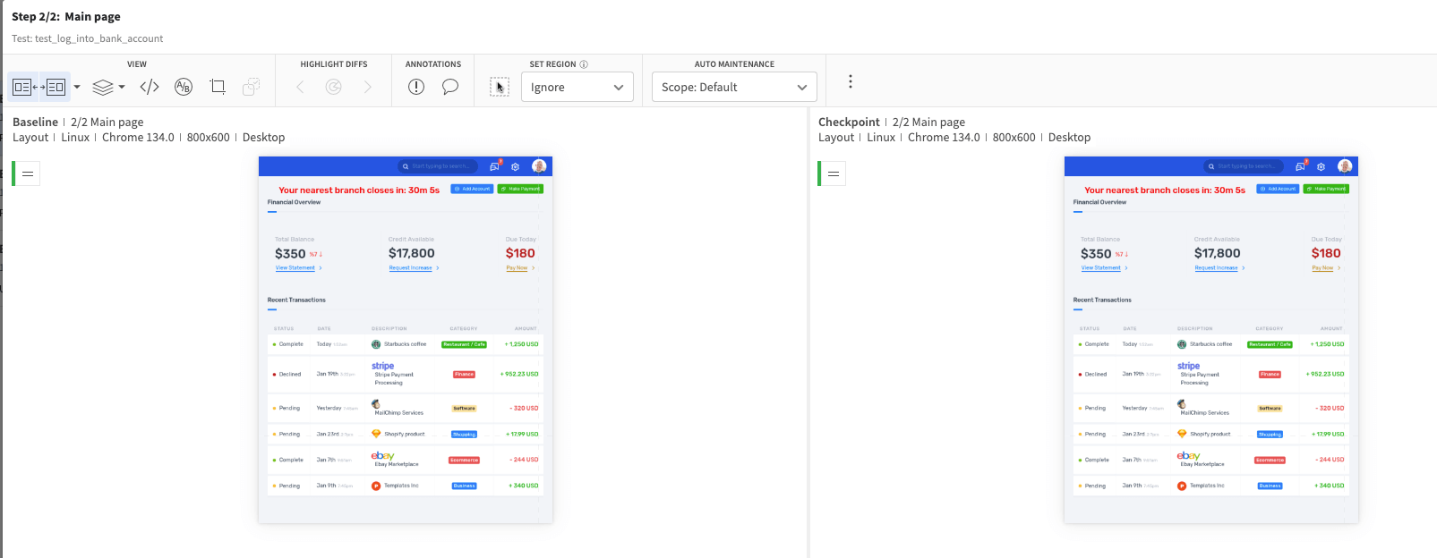Click '2/2 Main page' next to Checkpoint

pyautogui.click(x=928, y=122)
